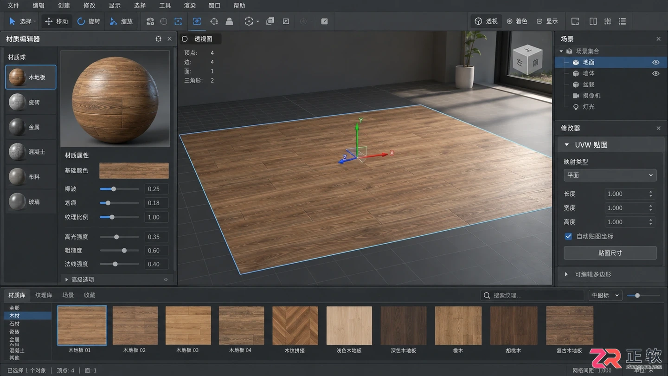Toggle the 显示 display option

click(x=547, y=21)
